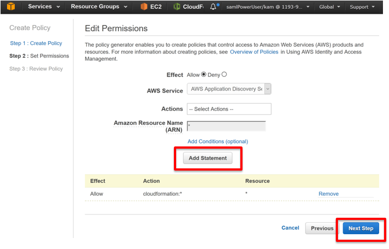
Task: Click the Cancel link
Action: pos(290,228)
